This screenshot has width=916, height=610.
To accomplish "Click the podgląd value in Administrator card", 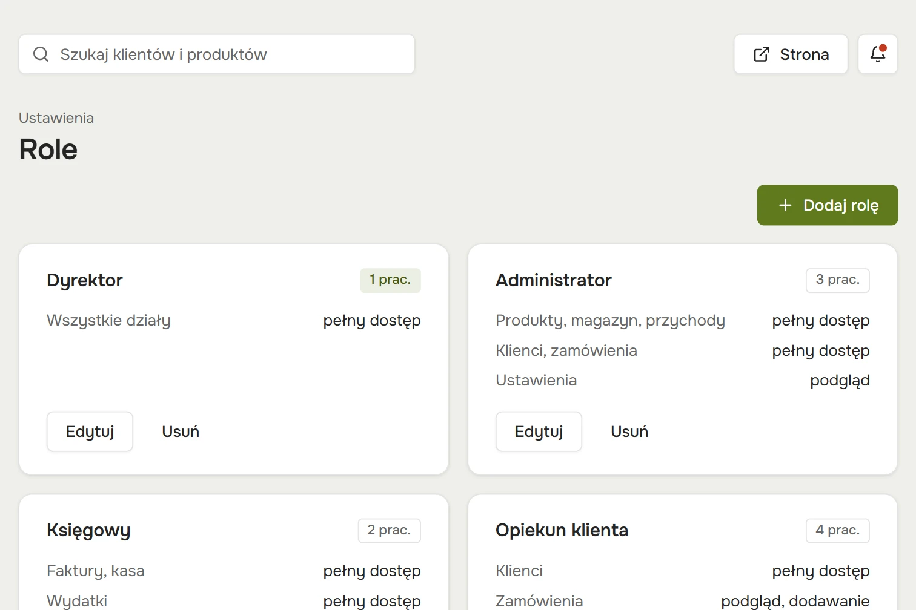I will 840,381.
